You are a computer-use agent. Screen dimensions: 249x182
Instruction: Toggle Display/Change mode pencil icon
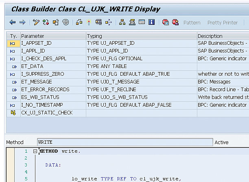click(36, 22)
